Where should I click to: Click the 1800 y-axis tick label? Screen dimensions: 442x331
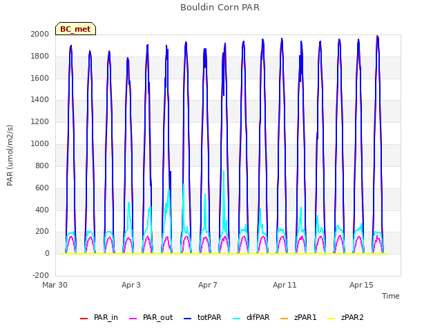click(x=40, y=56)
